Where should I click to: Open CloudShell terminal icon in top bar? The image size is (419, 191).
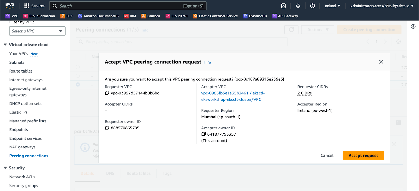[x=283, y=6]
